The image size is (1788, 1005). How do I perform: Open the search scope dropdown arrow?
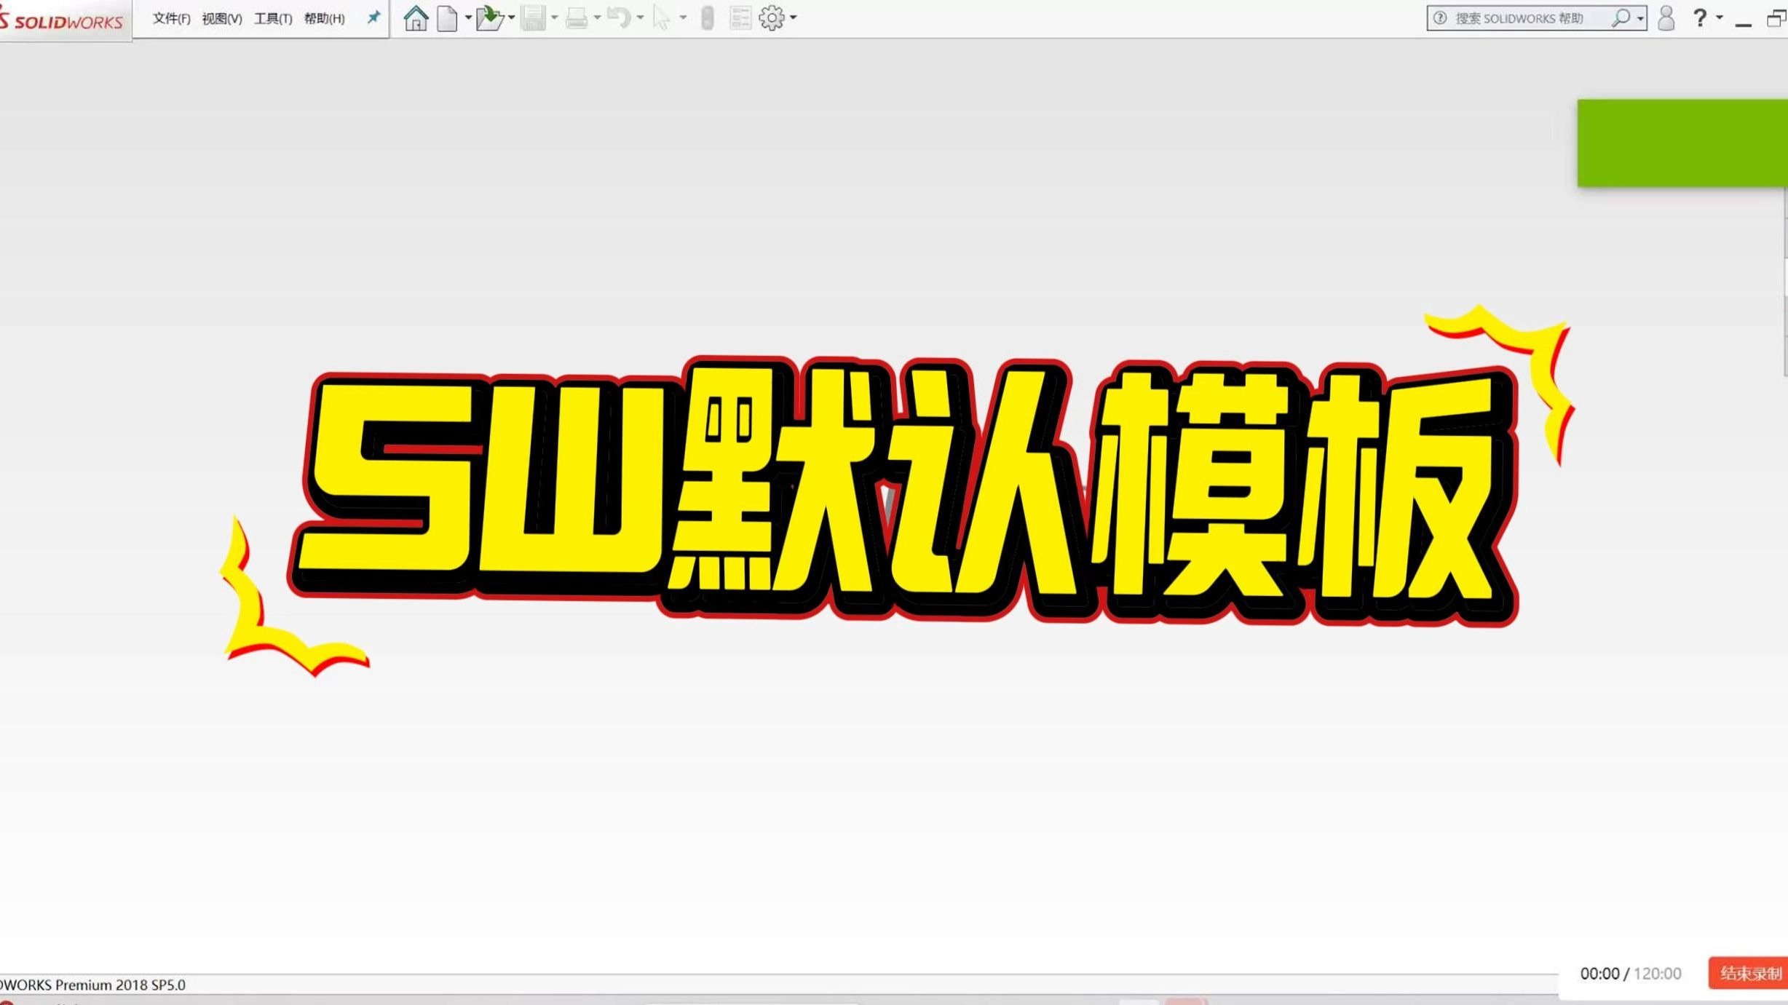click(x=1638, y=17)
